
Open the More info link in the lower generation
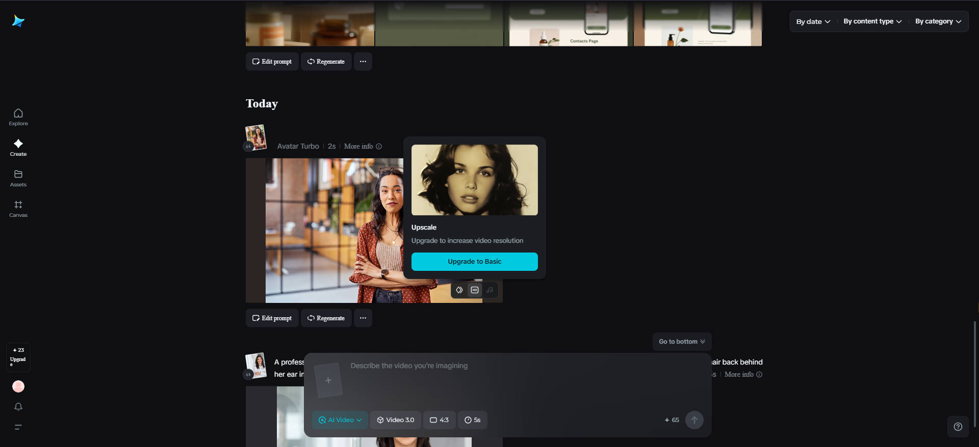tap(743, 375)
